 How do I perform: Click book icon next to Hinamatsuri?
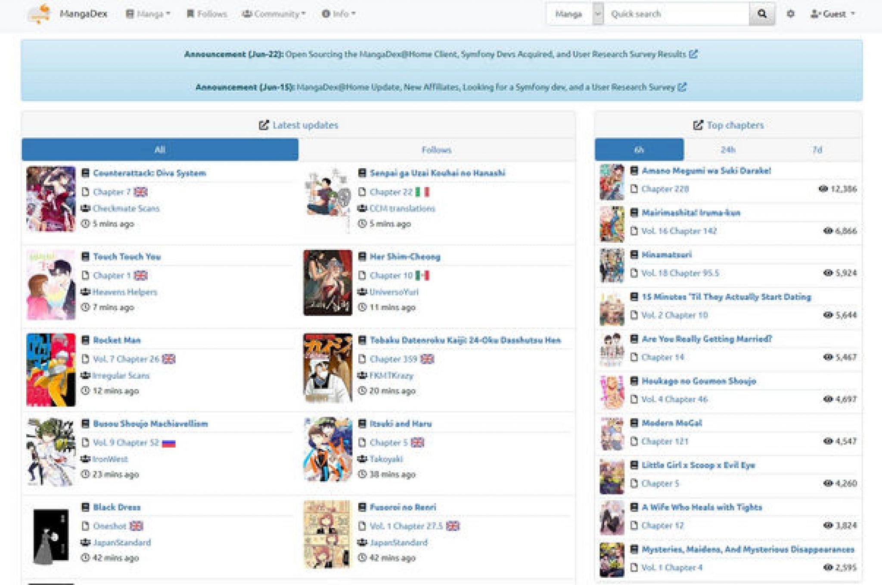pyautogui.click(x=634, y=254)
